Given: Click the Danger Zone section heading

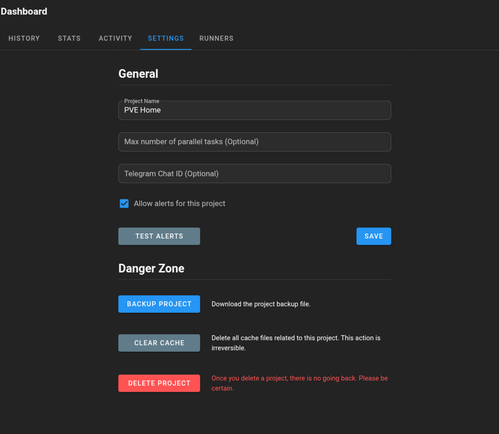Looking at the screenshot, I should 151,268.
